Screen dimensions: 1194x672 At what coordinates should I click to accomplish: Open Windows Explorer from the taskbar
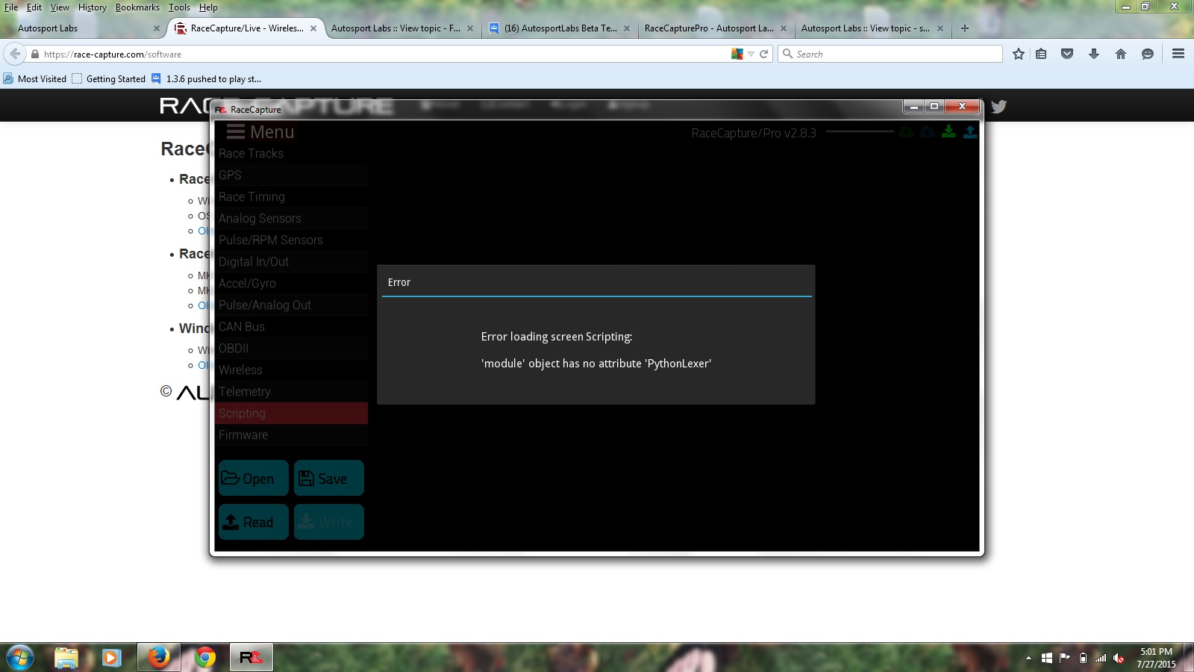66,658
